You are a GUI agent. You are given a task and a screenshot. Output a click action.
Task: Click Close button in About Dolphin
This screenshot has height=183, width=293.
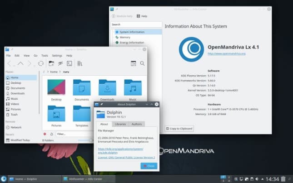click(x=149, y=166)
